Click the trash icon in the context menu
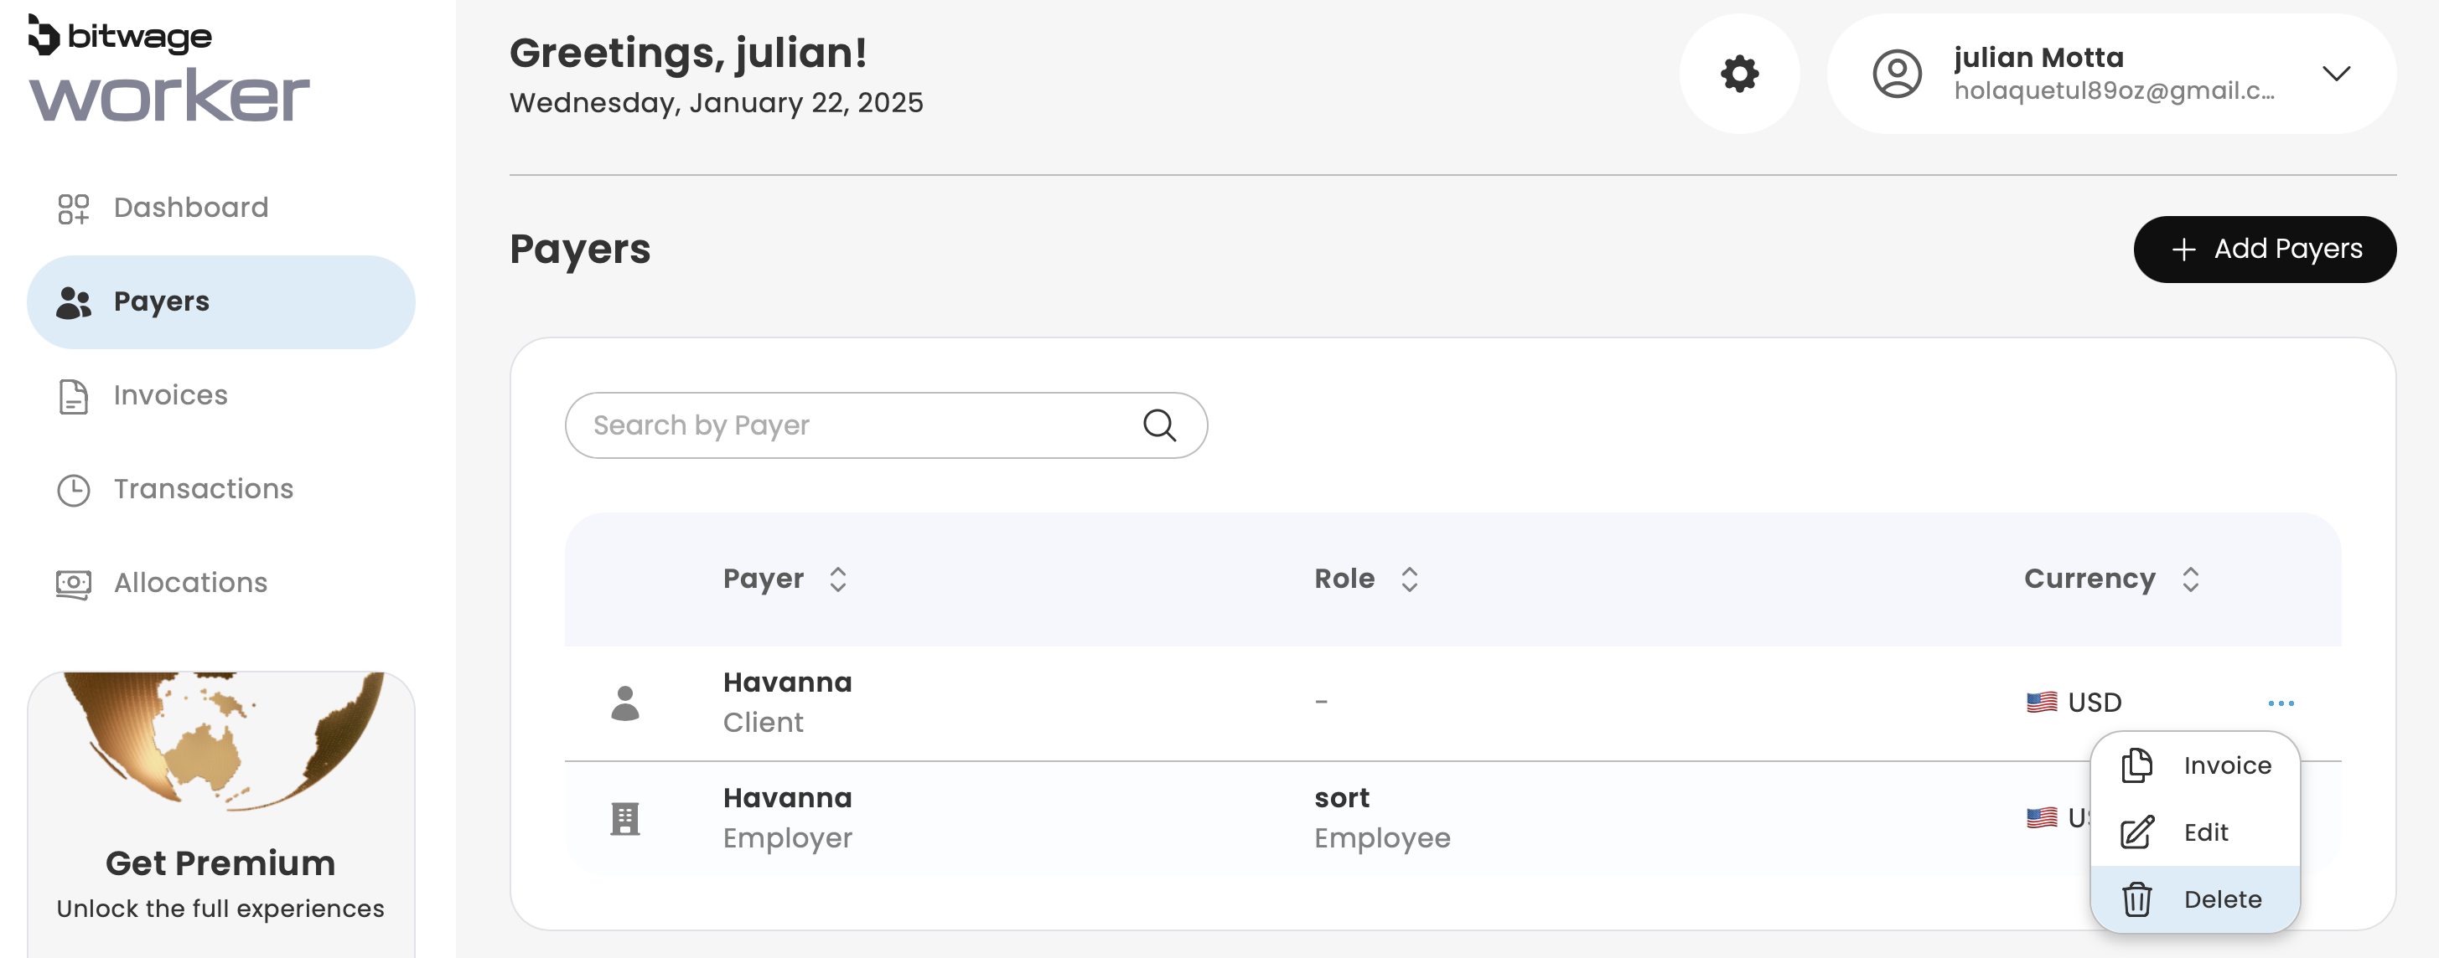Screen dimensions: 2439x958 pyautogui.click(x=2137, y=899)
